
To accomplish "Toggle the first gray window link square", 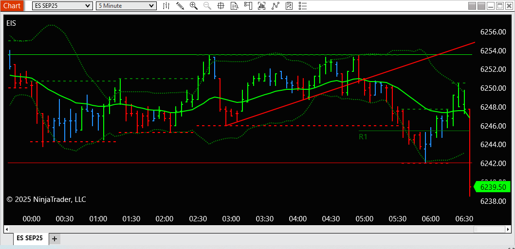I will click(472, 5).
